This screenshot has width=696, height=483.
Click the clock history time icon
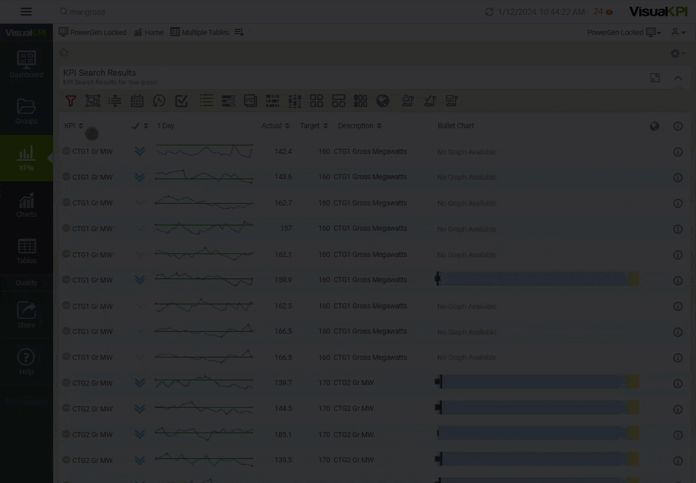click(x=159, y=101)
